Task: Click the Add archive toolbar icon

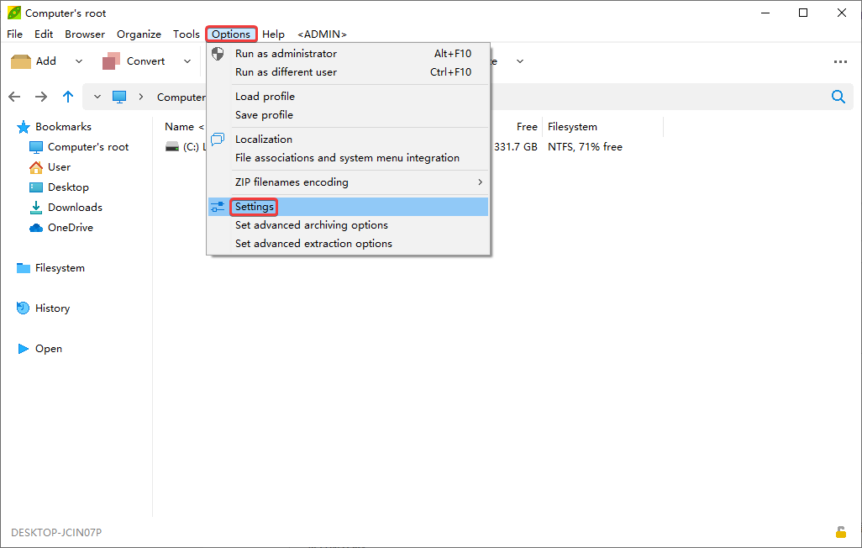Action: 21,61
